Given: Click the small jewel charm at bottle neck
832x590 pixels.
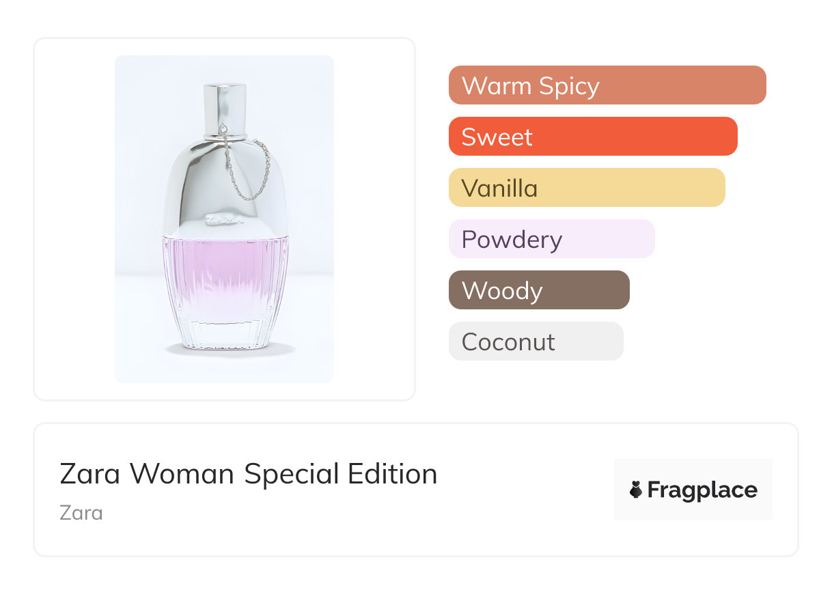Looking at the screenshot, I should coord(225,129).
